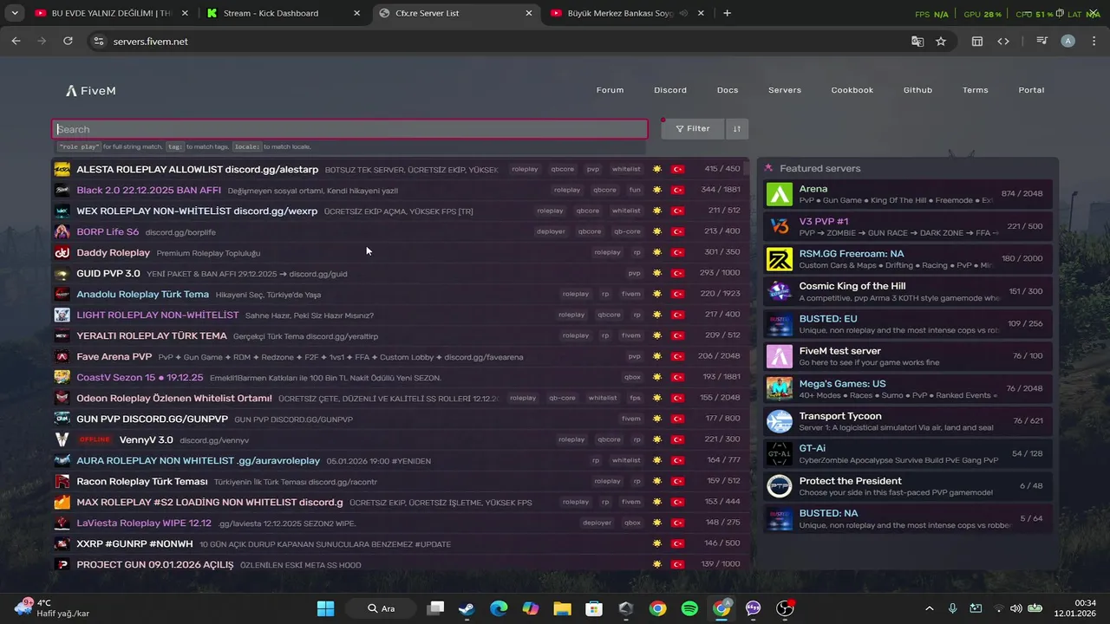This screenshot has height=624, width=1110.
Task: Click the ALESTA ROLEPLAY server icon
Action: click(x=62, y=170)
